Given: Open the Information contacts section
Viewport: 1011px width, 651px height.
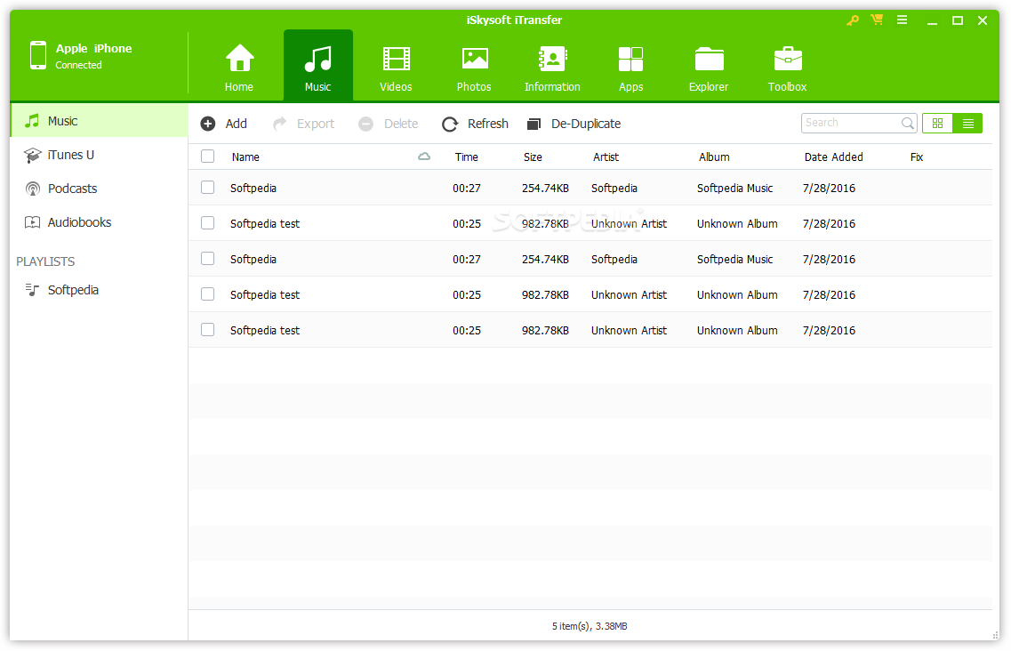Looking at the screenshot, I should pos(552,68).
